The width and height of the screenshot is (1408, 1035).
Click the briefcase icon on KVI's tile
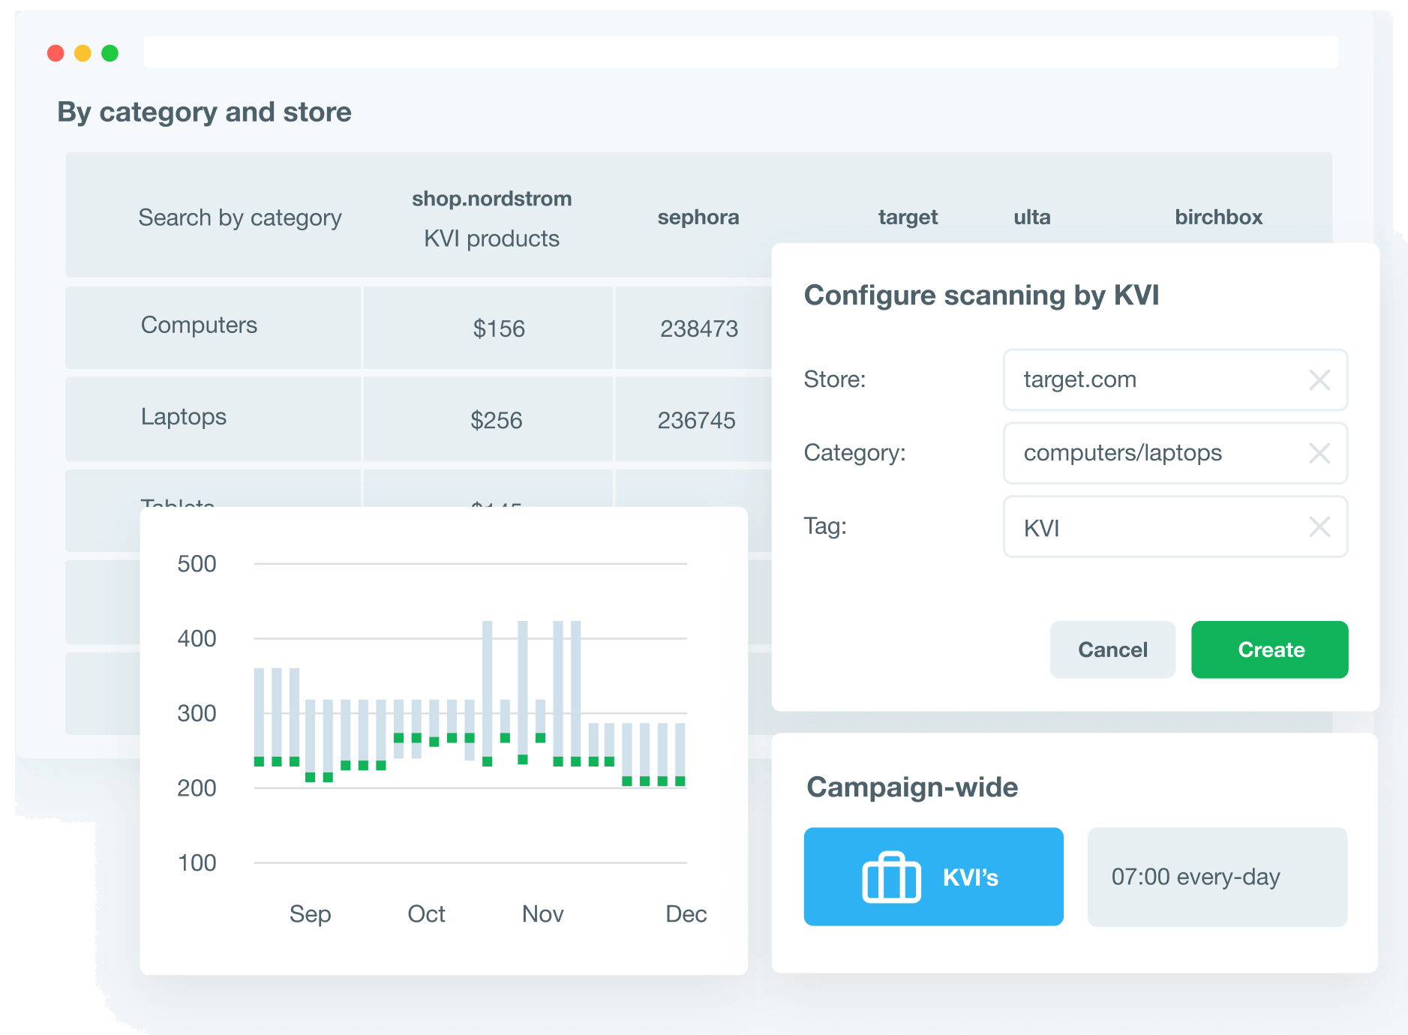point(891,877)
